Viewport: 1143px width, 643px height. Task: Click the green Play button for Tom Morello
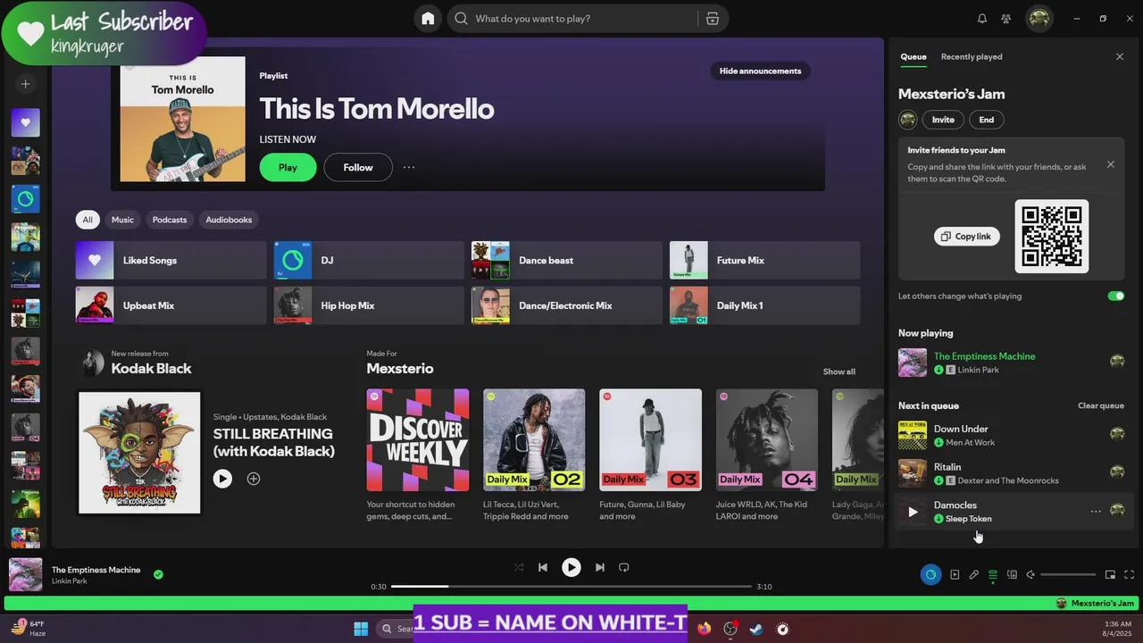288,167
